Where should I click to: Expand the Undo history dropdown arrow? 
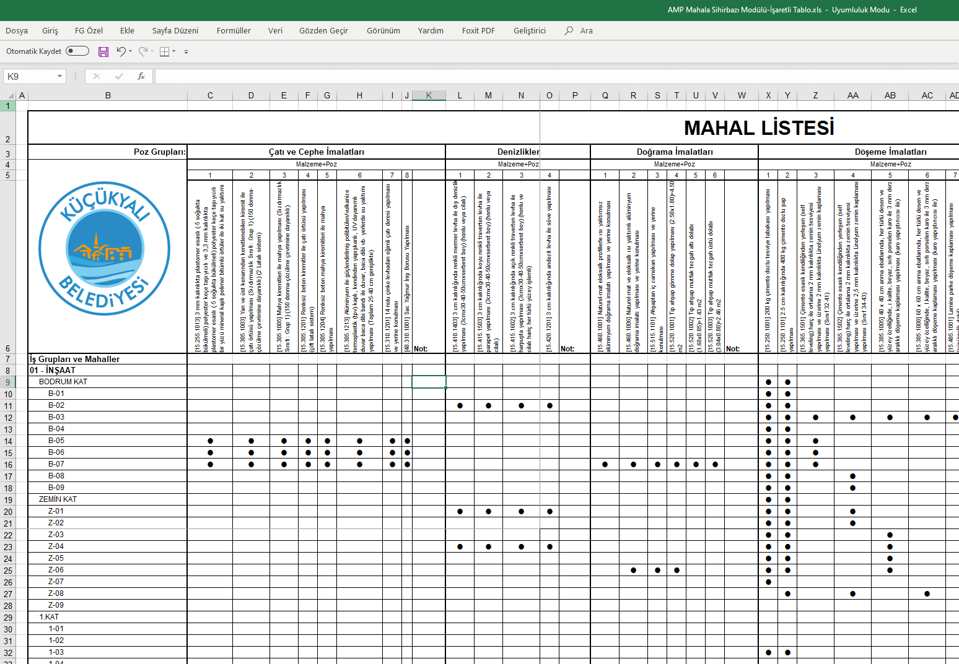pos(130,51)
